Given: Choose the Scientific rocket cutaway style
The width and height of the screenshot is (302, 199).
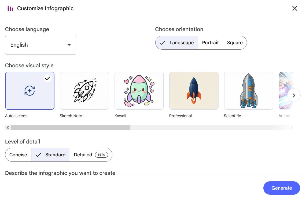Looking at the screenshot, I should pyautogui.click(x=248, y=91).
